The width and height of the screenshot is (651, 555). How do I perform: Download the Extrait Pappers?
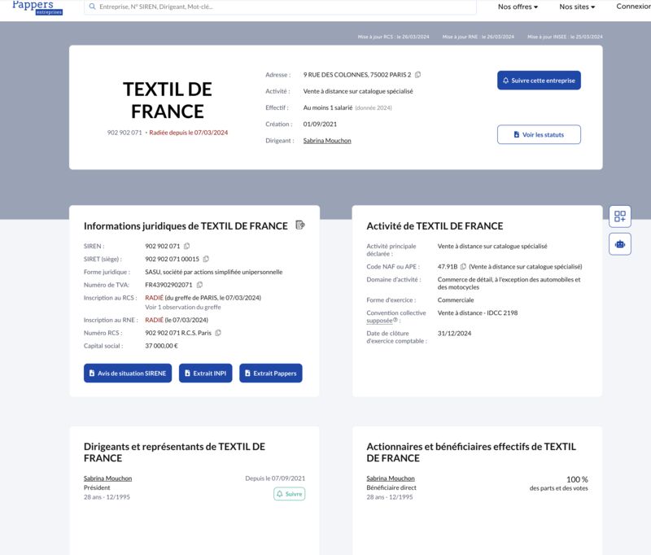271,374
